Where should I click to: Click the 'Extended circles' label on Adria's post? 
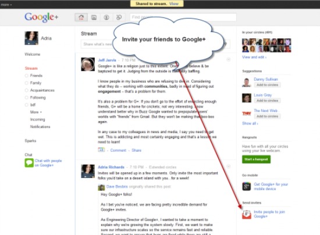pyautogui.click(x=162, y=168)
